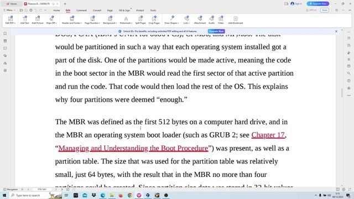Click Upgrade Now in the promo banner
354x199 pixels.
coord(216,32)
